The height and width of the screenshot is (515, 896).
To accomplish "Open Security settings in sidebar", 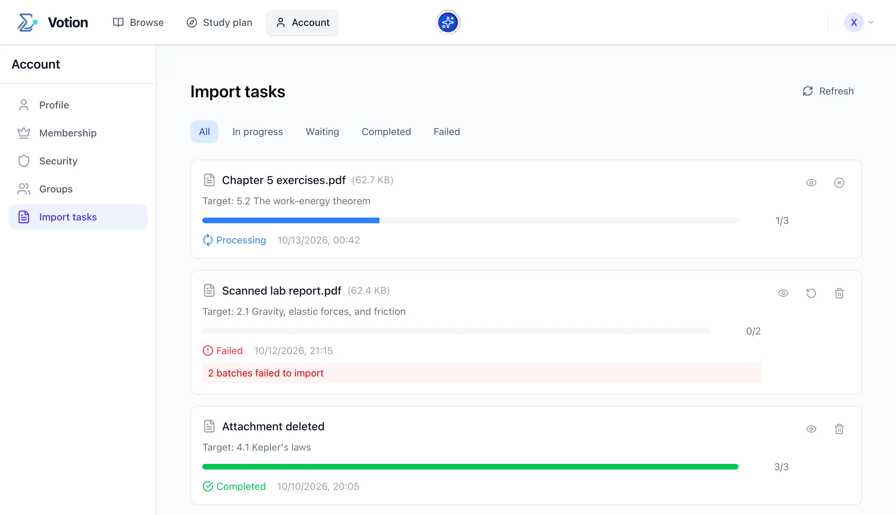I will [78, 161].
